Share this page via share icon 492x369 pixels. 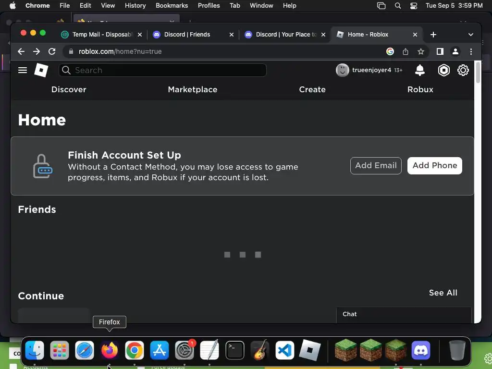(x=406, y=51)
